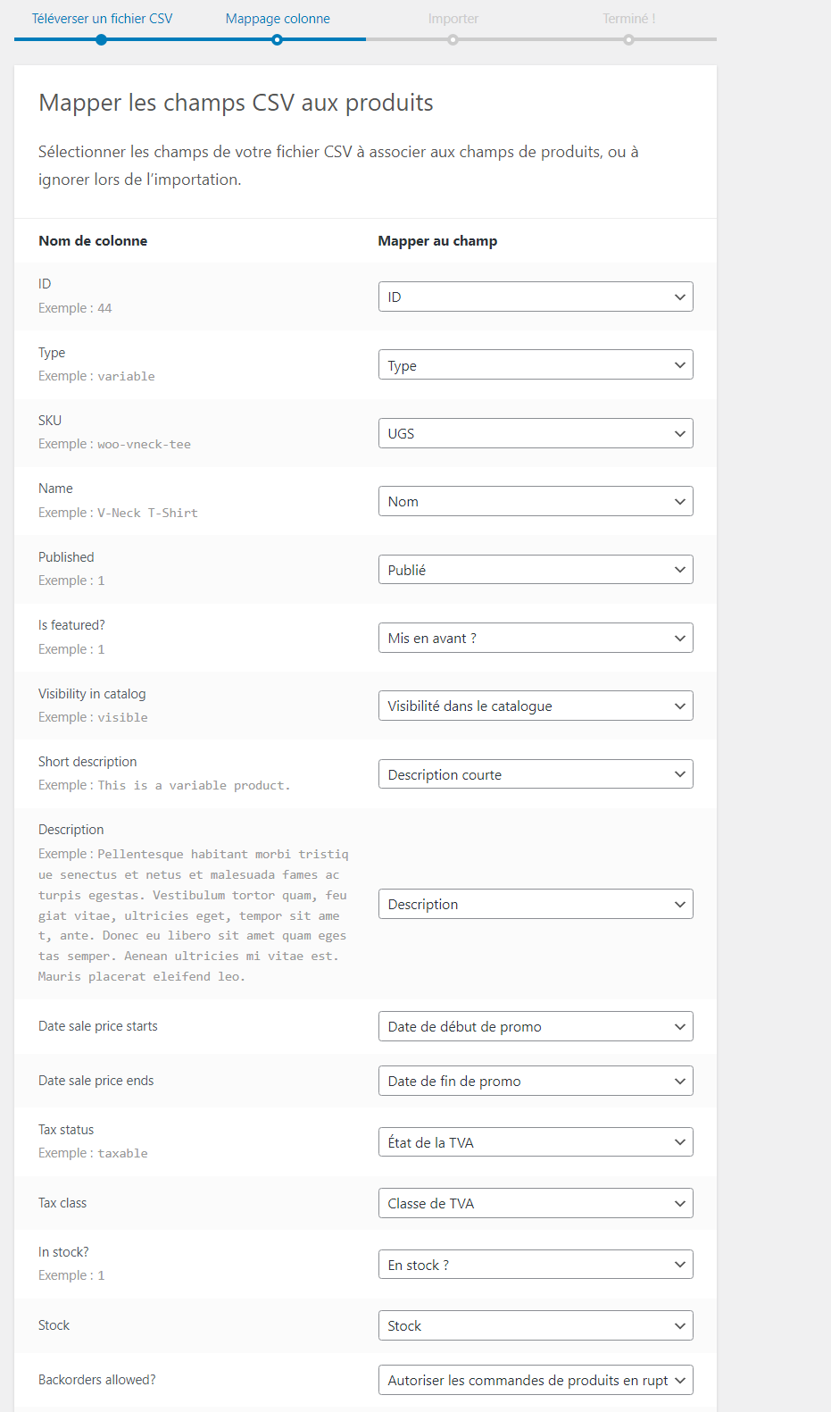Expand the Stock mapping dropdown
Image resolution: width=831 pixels, height=1412 pixels.
click(536, 1325)
